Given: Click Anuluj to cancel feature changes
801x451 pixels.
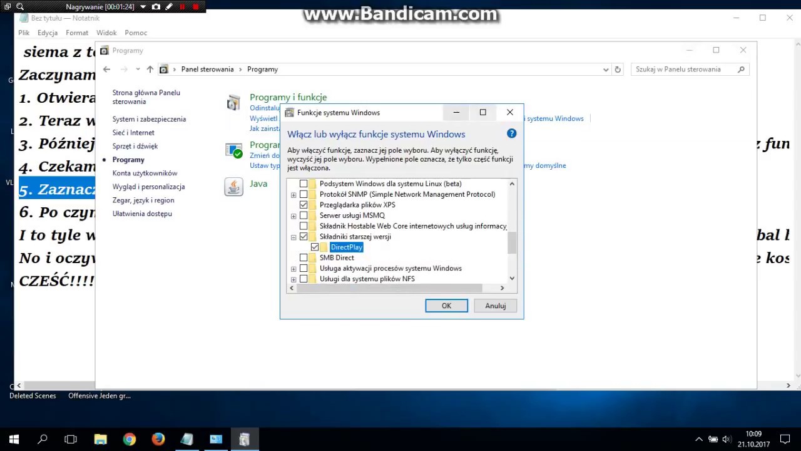Looking at the screenshot, I should pyautogui.click(x=495, y=306).
